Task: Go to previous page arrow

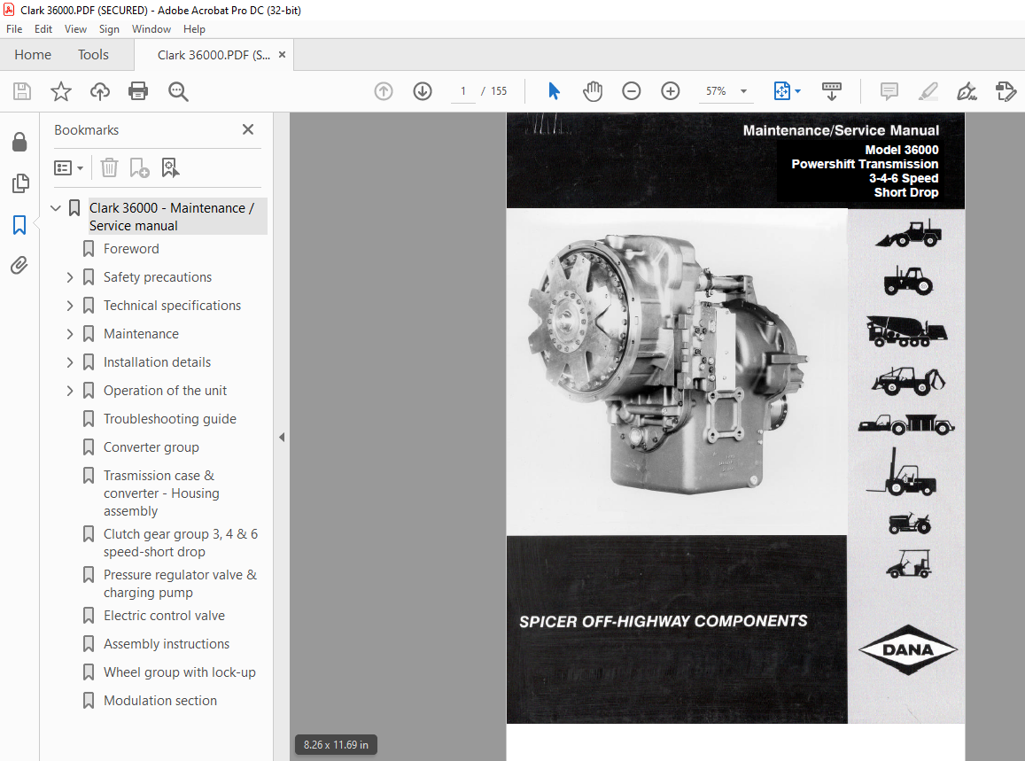Action: [x=384, y=91]
